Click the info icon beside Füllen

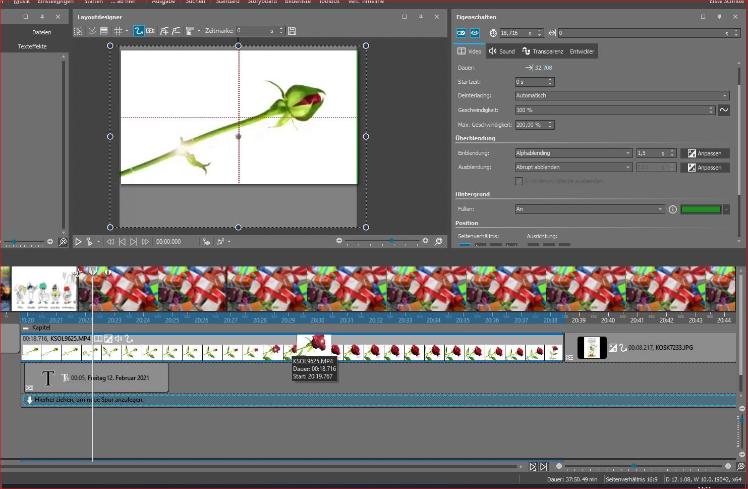(x=673, y=209)
